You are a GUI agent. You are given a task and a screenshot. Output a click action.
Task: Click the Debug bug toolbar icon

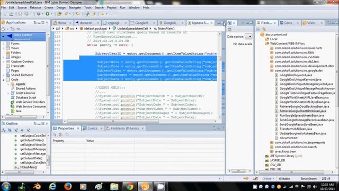(39, 14)
